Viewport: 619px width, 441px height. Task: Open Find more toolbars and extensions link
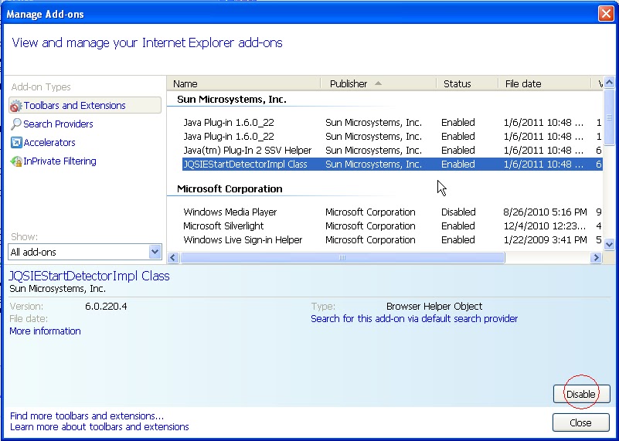coord(87,416)
